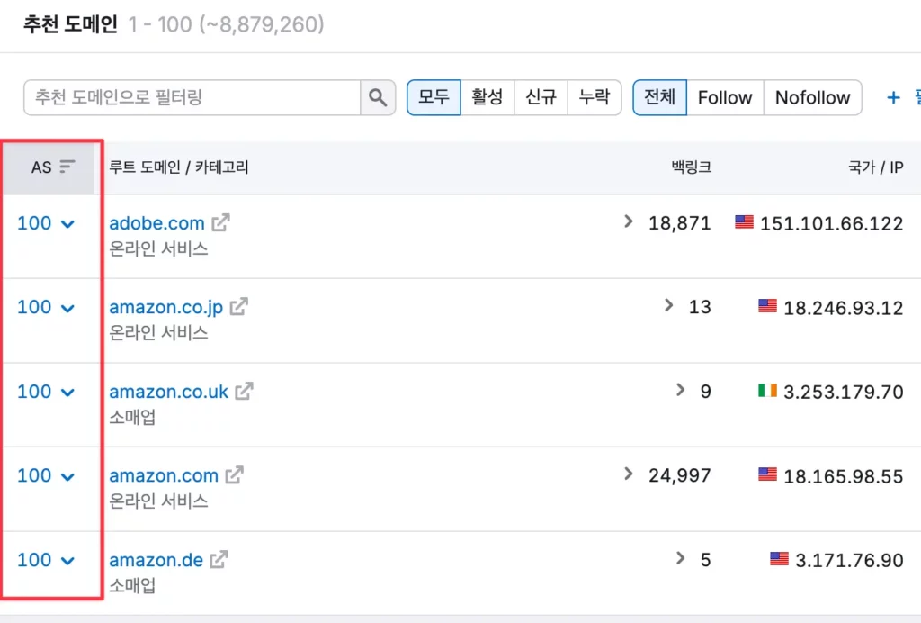Click backlinks count 24,997
Image resolution: width=921 pixels, height=623 pixels.
pos(680,475)
